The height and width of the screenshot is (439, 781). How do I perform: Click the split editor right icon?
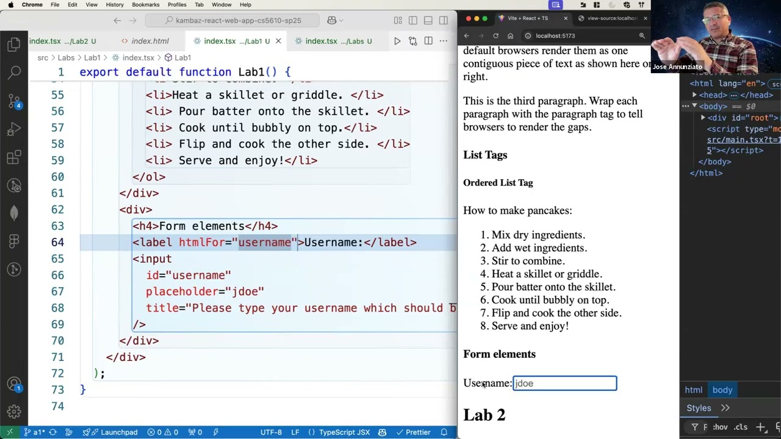click(428, 41)
